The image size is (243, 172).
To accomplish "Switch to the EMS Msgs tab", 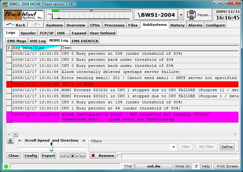I will (x=17, y=41).
